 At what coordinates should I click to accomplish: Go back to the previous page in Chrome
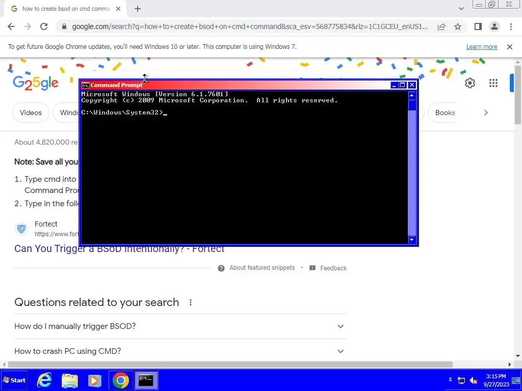[x=11, y=26]
